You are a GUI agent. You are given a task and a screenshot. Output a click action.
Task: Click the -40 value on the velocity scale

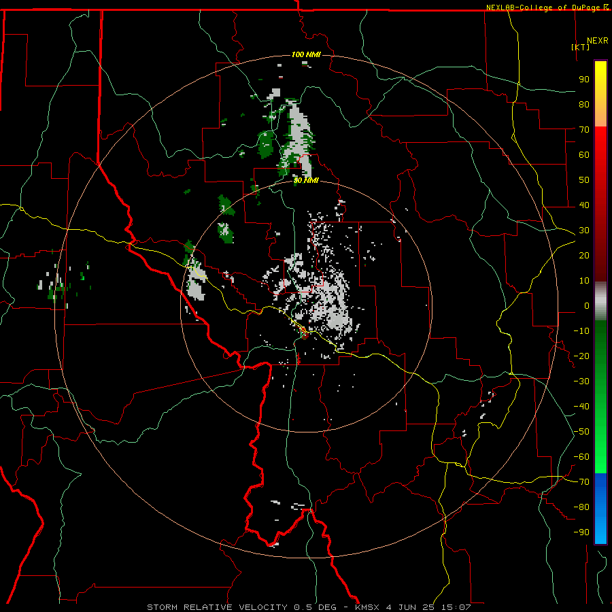pos(581,407)
